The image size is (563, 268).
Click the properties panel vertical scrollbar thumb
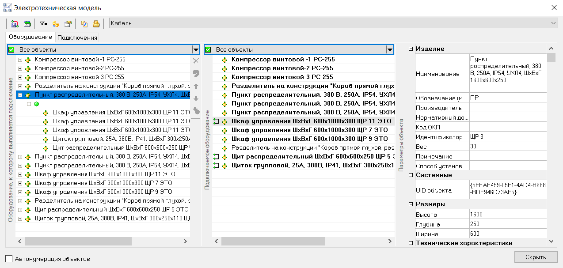click(551, 58)
